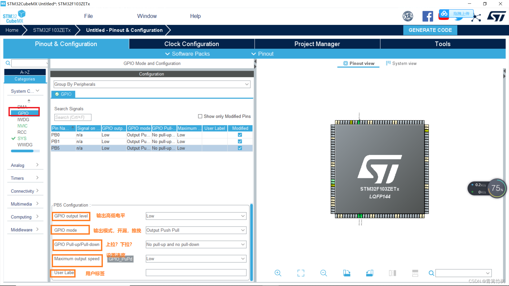509x286 pixels.
Task: Open the File menu
Action: click(x=88, y=16)
